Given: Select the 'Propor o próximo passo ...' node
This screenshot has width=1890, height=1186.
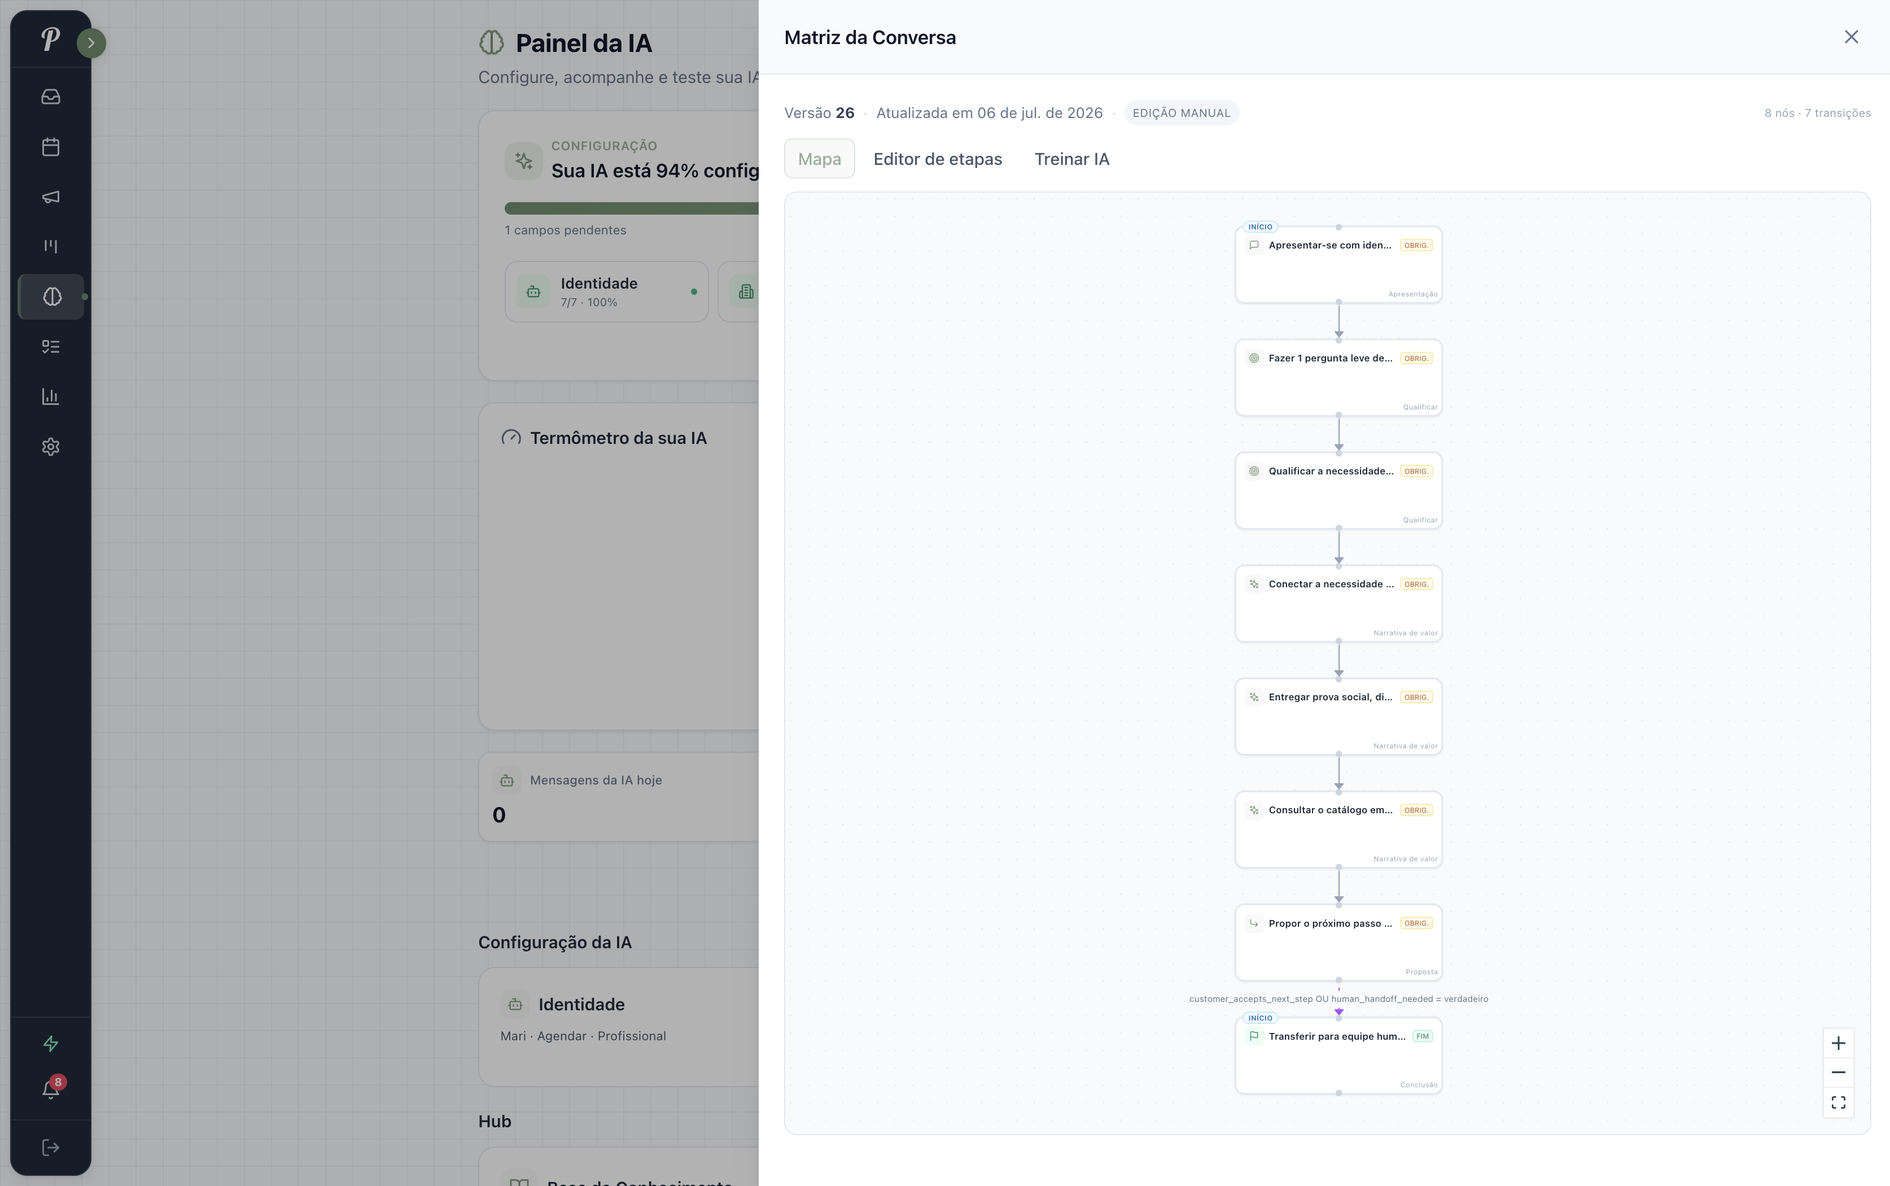Looking at the screenshot, I should click(x=1338, y=942).
